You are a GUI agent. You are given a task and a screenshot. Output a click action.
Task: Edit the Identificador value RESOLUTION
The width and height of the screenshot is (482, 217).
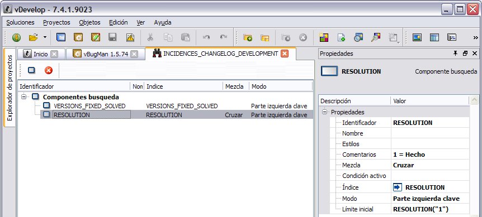(430, 123)
